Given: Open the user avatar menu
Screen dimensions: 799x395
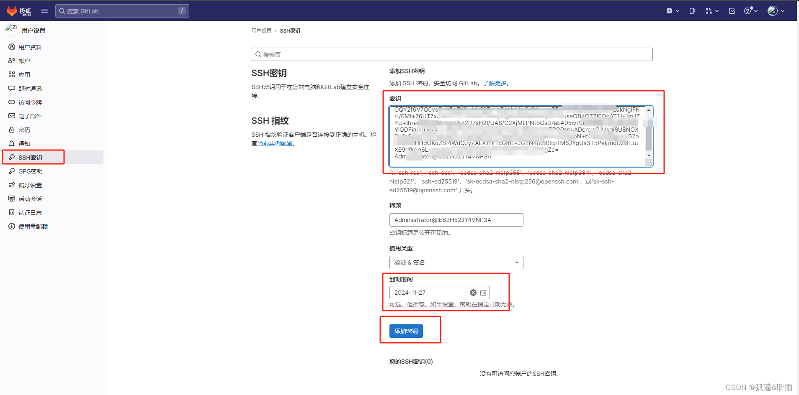Looking at the screenshot, I should click(776, 11).
